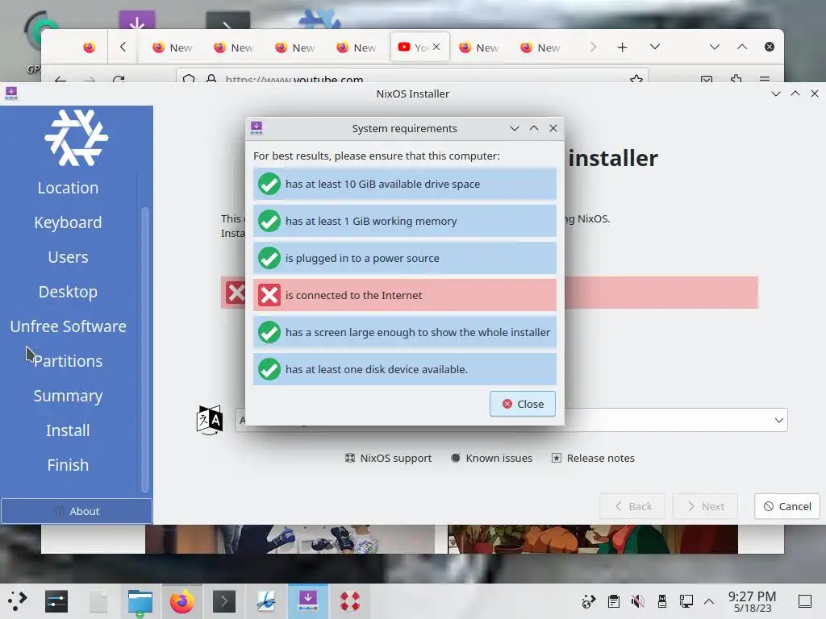Click the NixOS installer taskbar entry
826x619 pixels.
pos(308,601)
